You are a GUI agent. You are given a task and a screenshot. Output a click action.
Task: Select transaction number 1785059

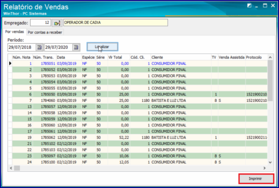tap(48, 119)
